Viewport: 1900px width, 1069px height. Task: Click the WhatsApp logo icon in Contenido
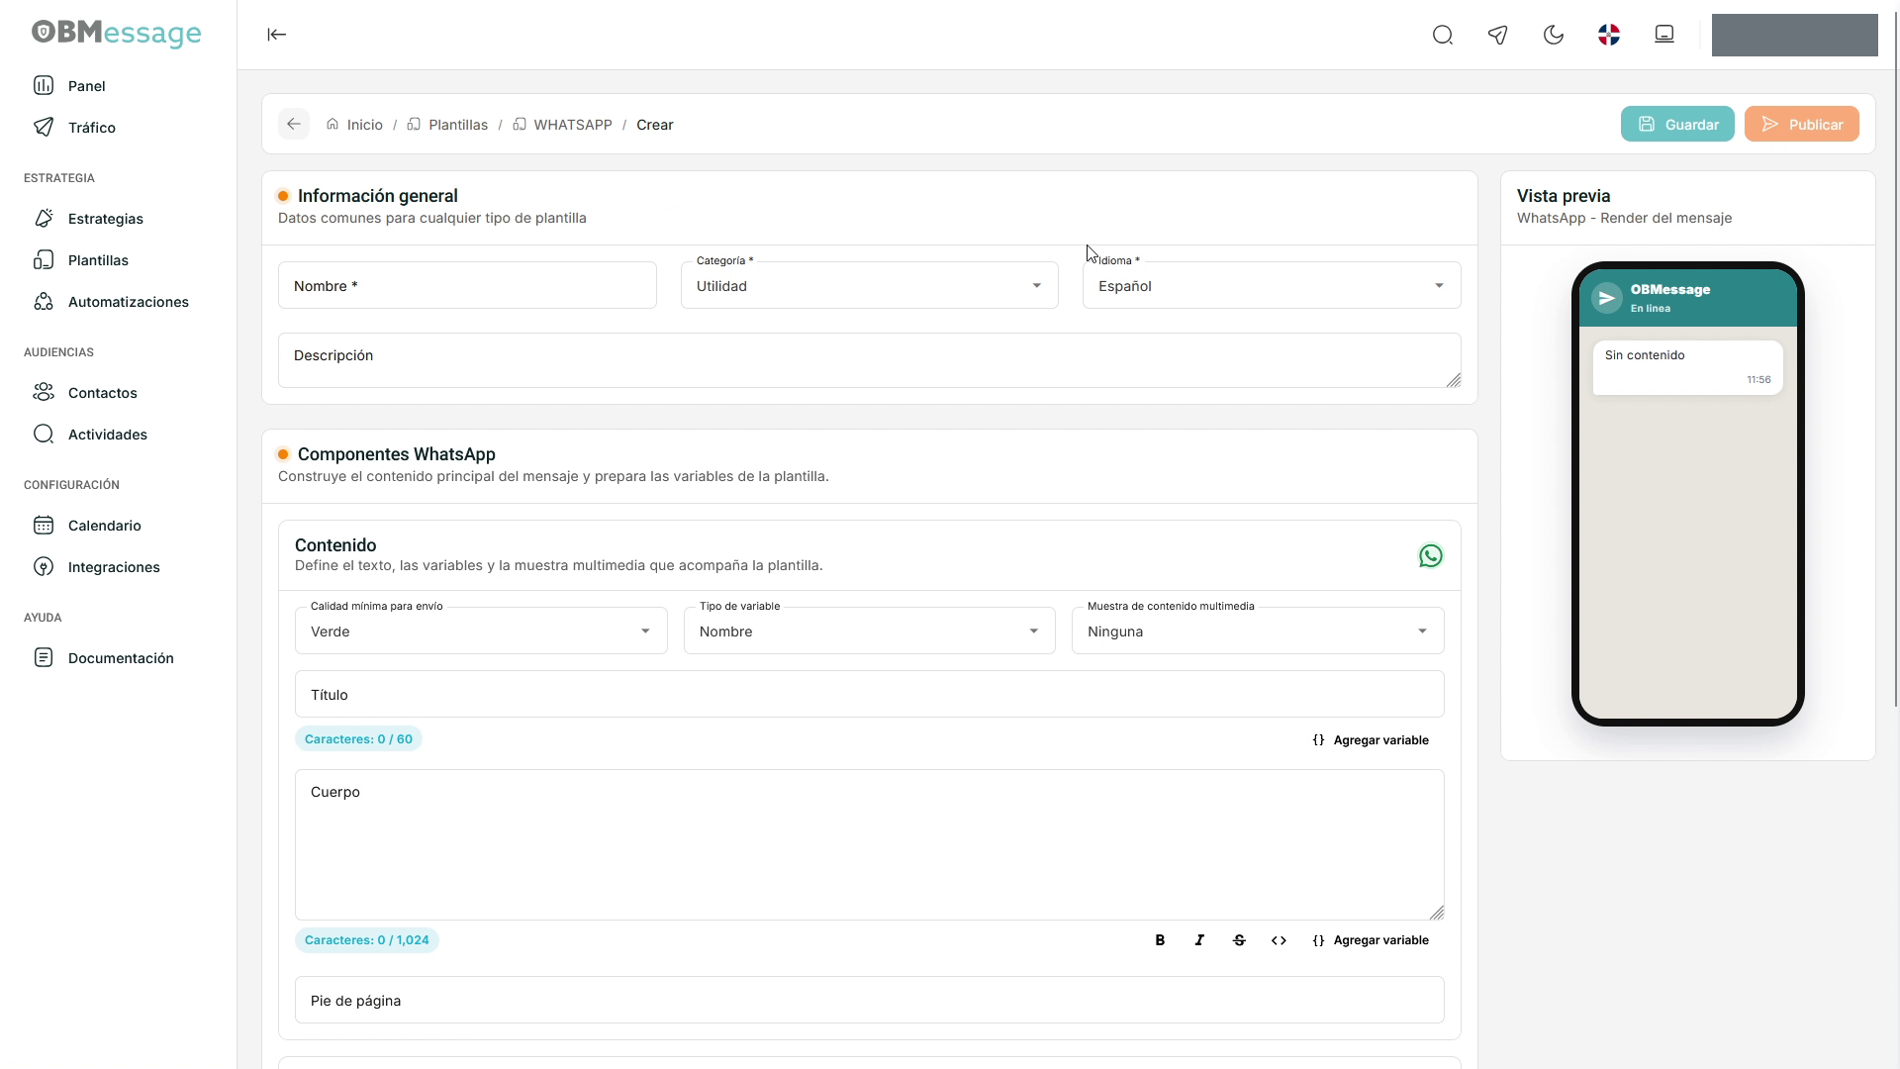point(1430,556)
